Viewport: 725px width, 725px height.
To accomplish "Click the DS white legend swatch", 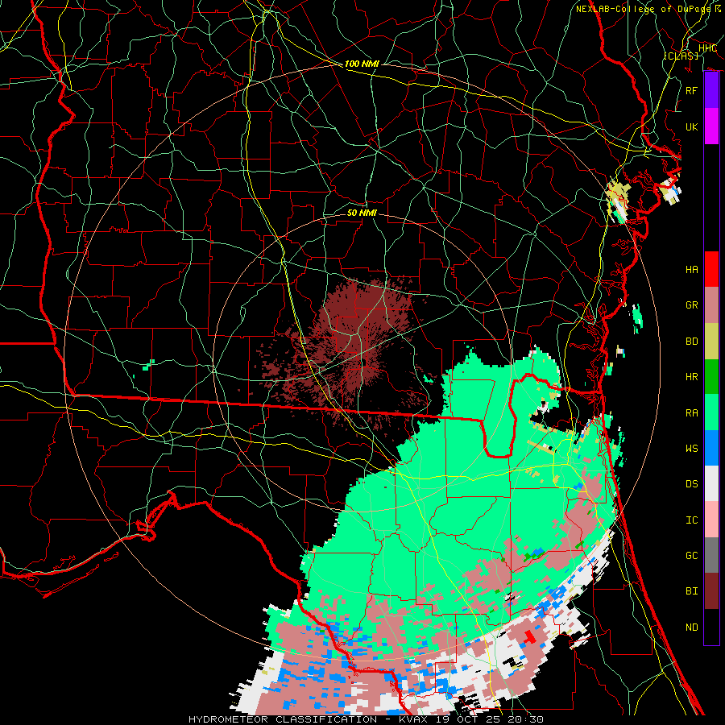I will click(x=711, y=483).
